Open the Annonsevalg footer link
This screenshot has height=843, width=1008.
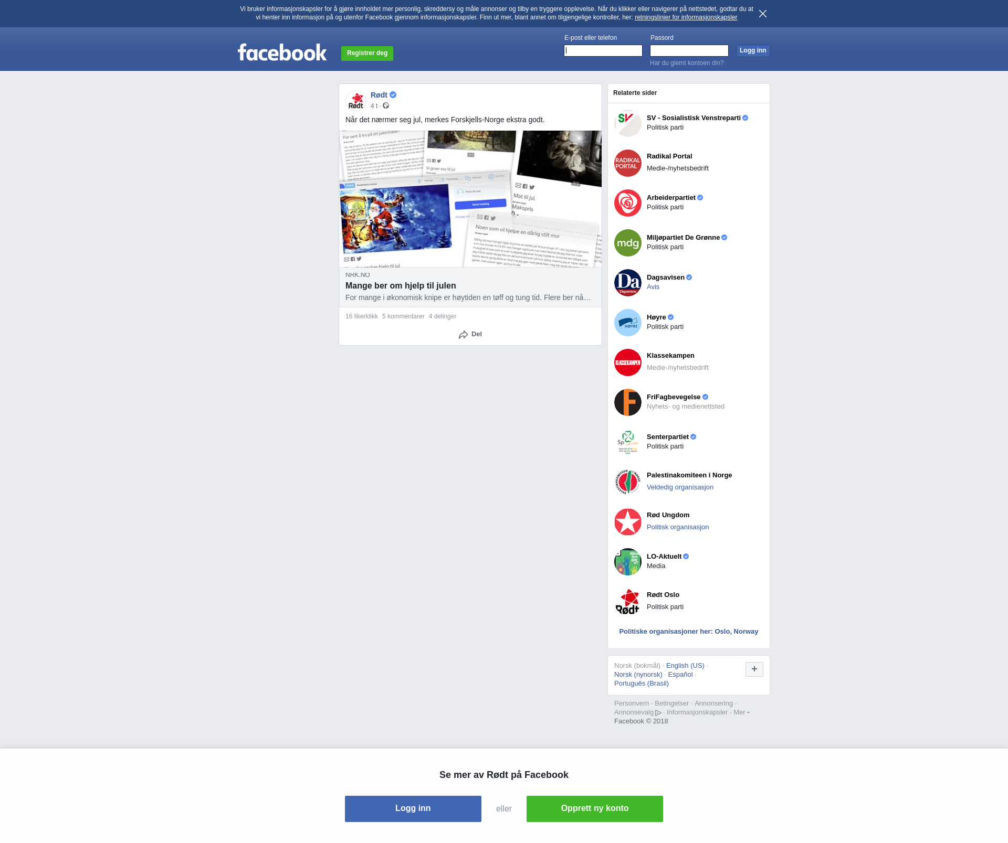[634, 712]
